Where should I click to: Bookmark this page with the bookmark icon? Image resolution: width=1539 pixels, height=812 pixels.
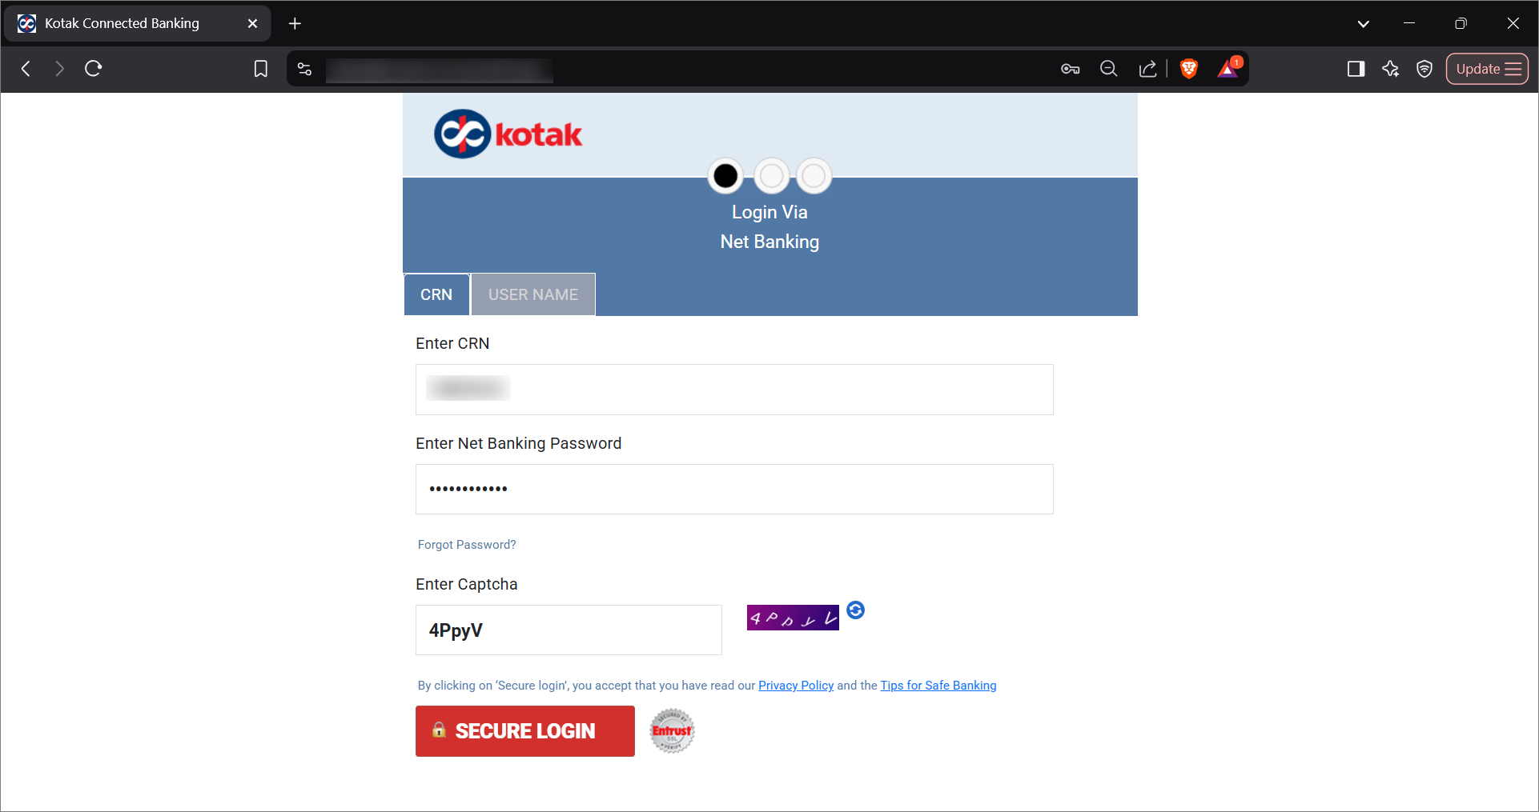tap(260, 69)
